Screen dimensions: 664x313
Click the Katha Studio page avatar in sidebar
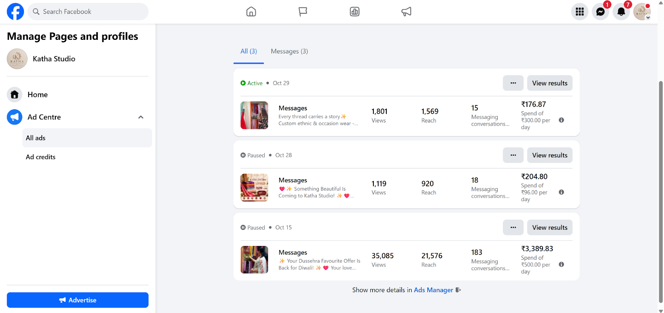(x=17, y=59)
